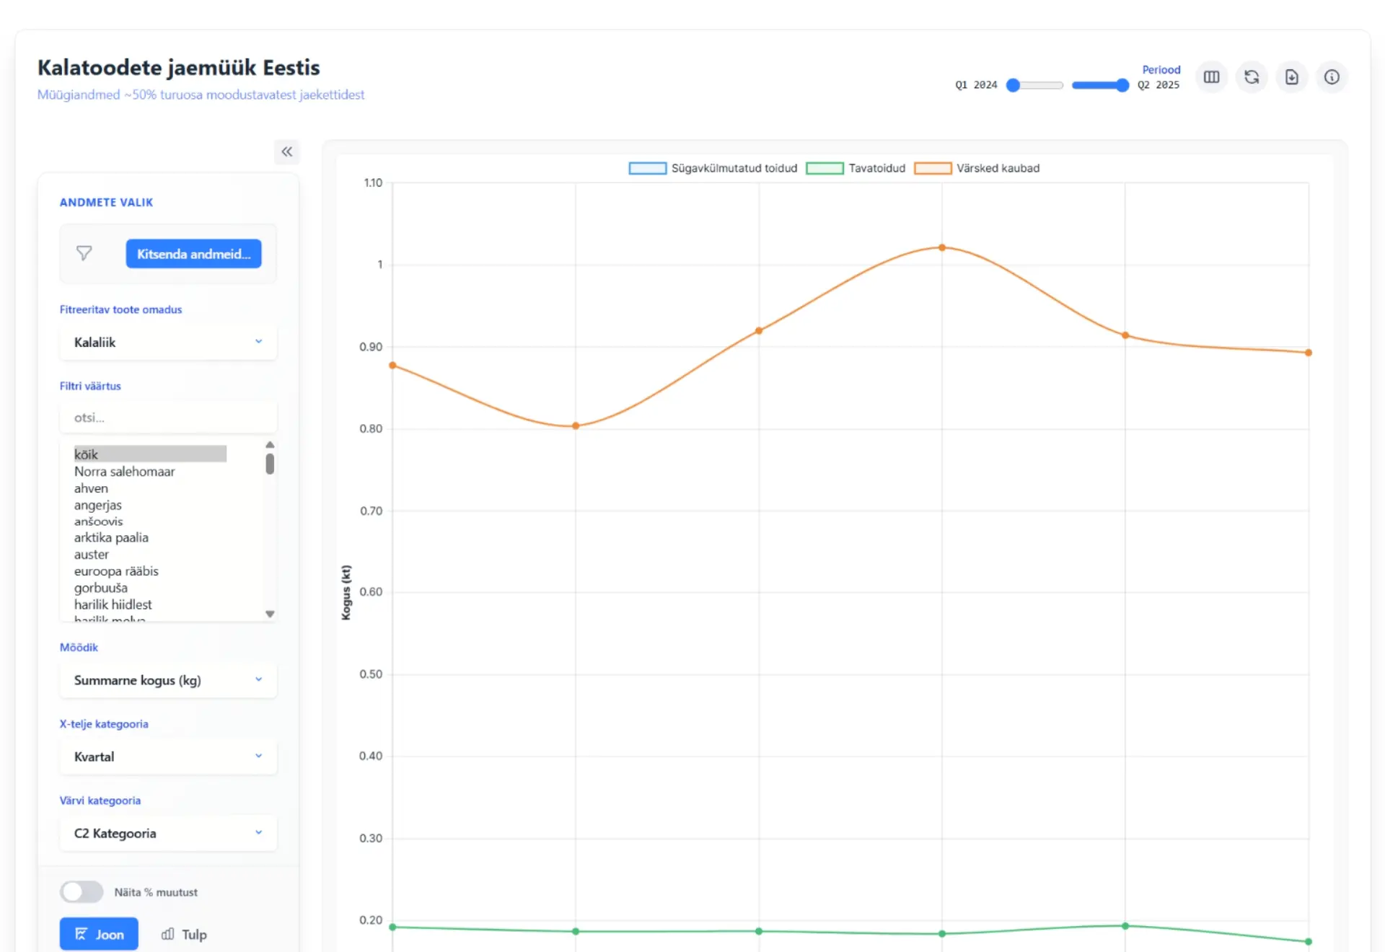This screenshot has height=952, width=1385.
Task: Click the Q2 2025 period slider handle
Action: tap(1122, 85)
